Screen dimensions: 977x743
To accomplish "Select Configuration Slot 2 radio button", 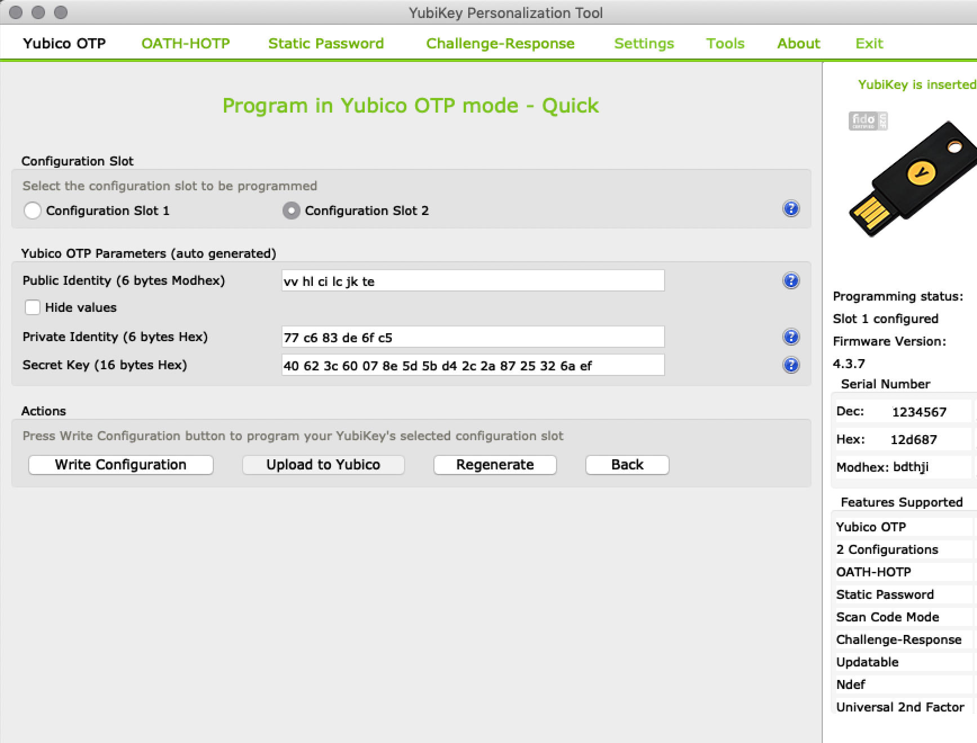I will tap(291, 211).
